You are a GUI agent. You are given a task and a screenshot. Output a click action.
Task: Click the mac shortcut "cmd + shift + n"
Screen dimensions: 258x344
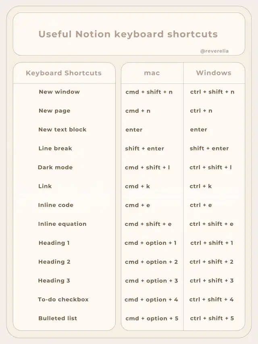pyautogui.click(x=149, y=92)
